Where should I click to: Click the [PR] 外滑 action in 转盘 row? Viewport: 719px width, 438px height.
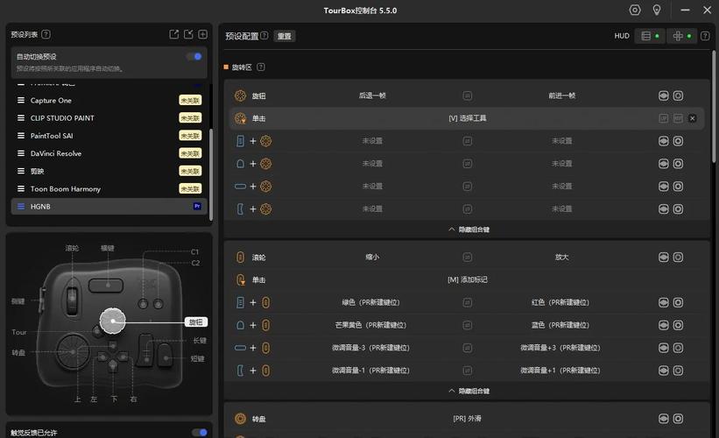coord(468,419)
